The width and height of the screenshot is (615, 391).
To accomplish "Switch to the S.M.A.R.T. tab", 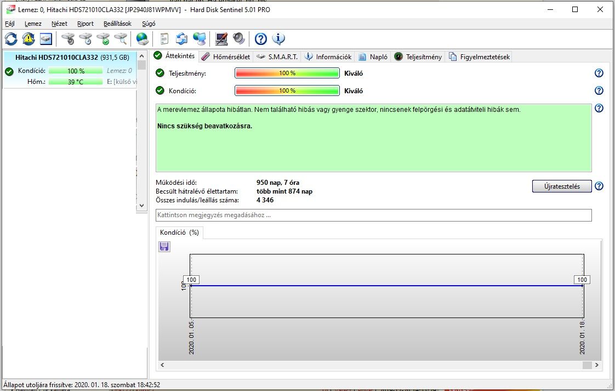I will pyautogui.click(x=277, y=57).
